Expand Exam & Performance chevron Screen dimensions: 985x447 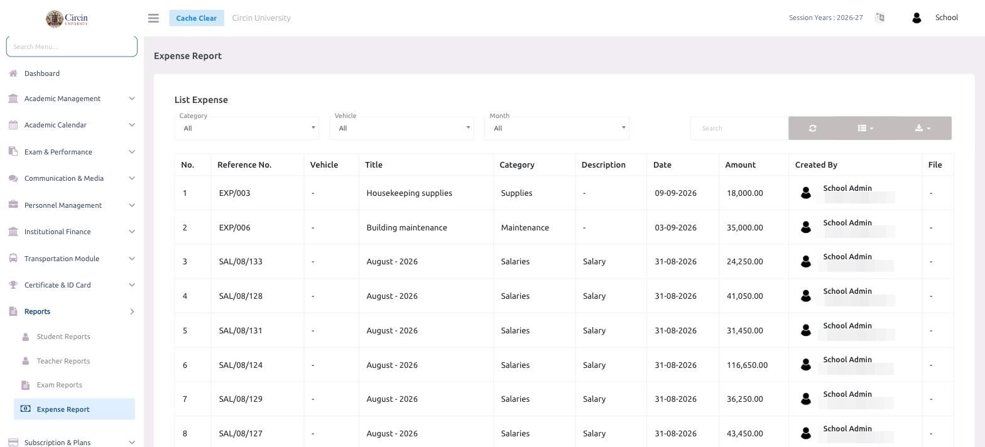click(132, 152)
